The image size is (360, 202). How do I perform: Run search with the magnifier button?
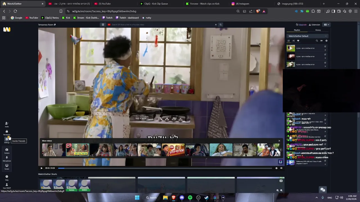pyautogui.click(x=220, y=25)
